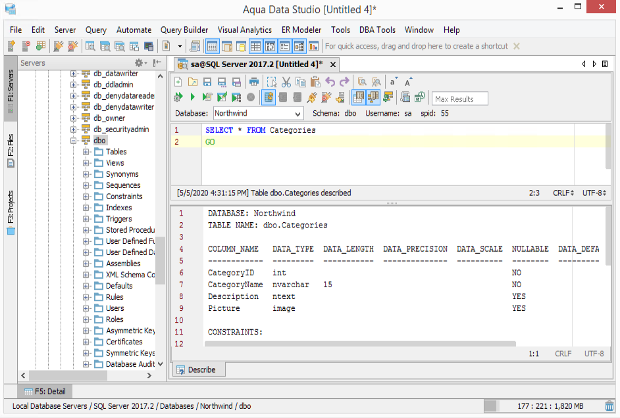Click the Save file icon in editor toolbar
Viewport: 620px width, 418px height.
click(207, 82)
